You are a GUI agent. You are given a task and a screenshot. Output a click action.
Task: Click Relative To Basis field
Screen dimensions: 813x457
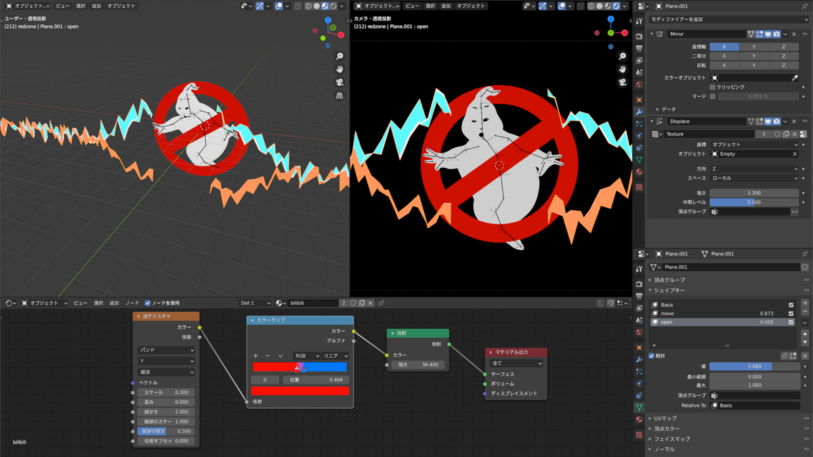(x=755, y=405)
